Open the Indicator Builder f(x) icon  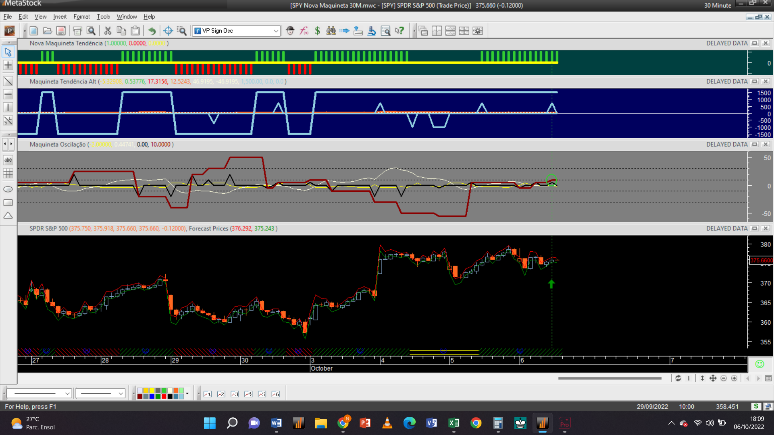304,31
